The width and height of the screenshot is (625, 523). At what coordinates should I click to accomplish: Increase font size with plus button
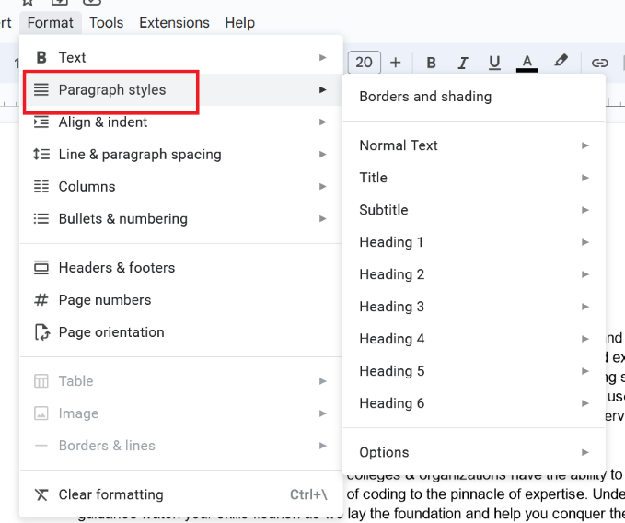[396, 63]
